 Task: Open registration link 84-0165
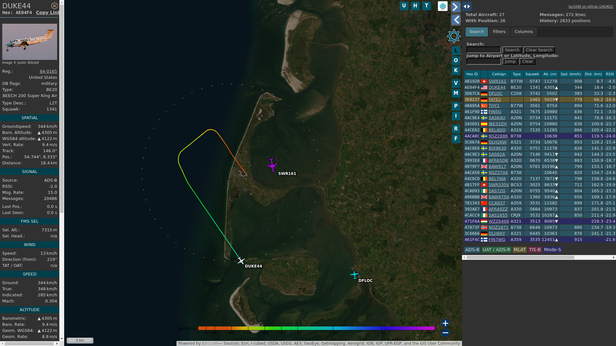[x=48, y=71]
